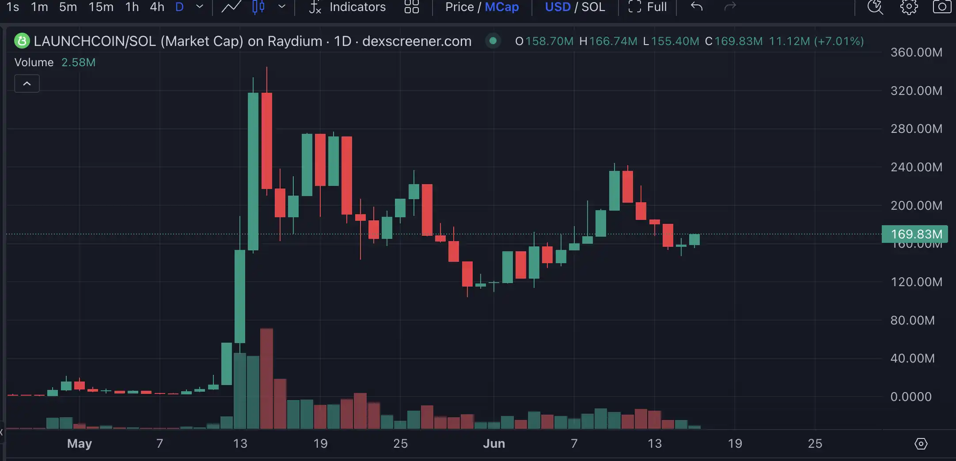Take a snapshot with the camera icon
Viewport: 956px width, 461px height.
click(x=942, y=7)
